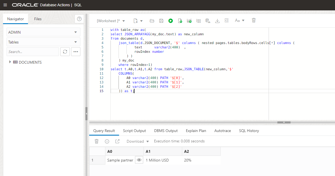Viewport: 335px width, 176px height.
Task: Expand the DOCUMENTS table in the Navigator
Action: (10, 62)
